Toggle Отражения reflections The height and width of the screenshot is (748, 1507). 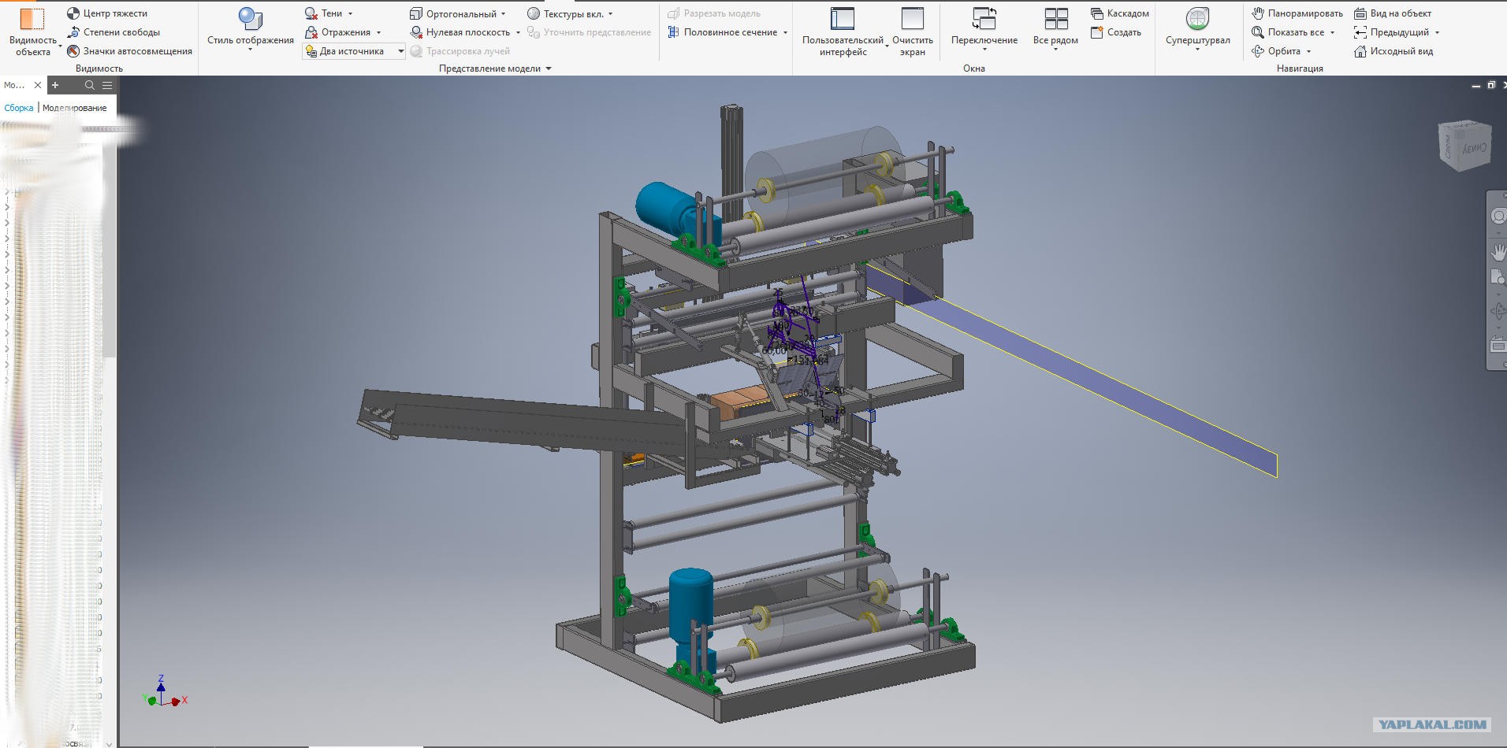point(338,32)
